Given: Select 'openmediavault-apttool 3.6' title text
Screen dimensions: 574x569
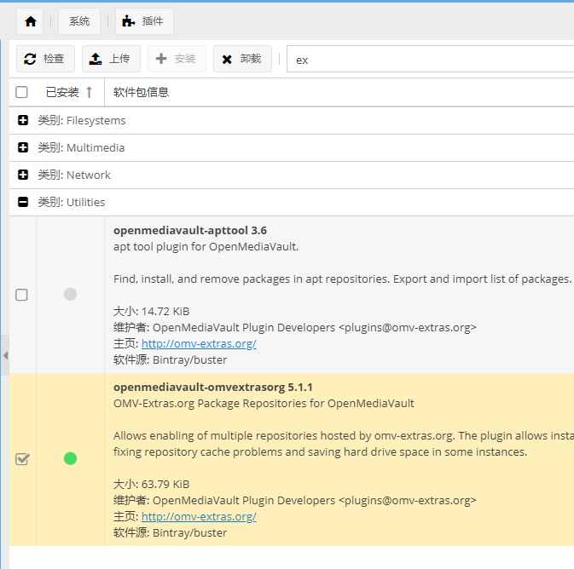Looking at the screenshot, I should click(x=190, y=231).
